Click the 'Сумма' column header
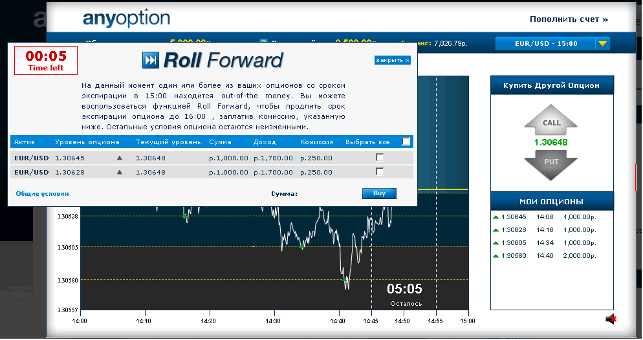The width and height of the screenshot is (643, 340). (220, 142)
